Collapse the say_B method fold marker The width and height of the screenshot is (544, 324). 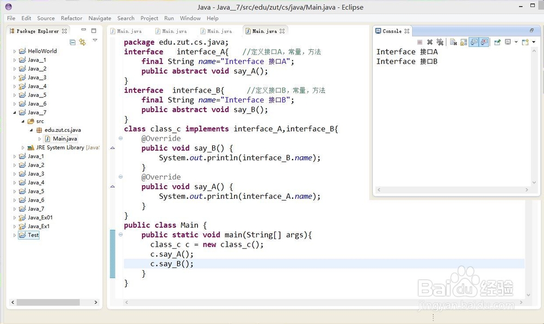tap(120, 138)
